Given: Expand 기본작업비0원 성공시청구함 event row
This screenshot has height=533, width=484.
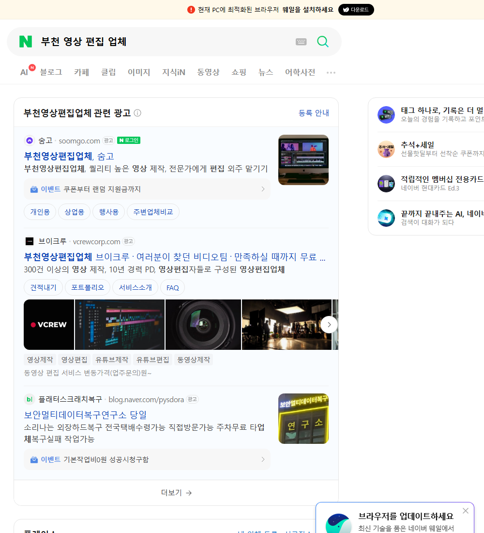Looking at the screenshot, I should click(147, 459).
